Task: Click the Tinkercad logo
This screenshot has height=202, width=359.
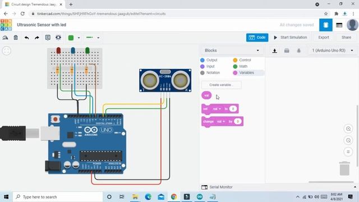Action: 6,25
